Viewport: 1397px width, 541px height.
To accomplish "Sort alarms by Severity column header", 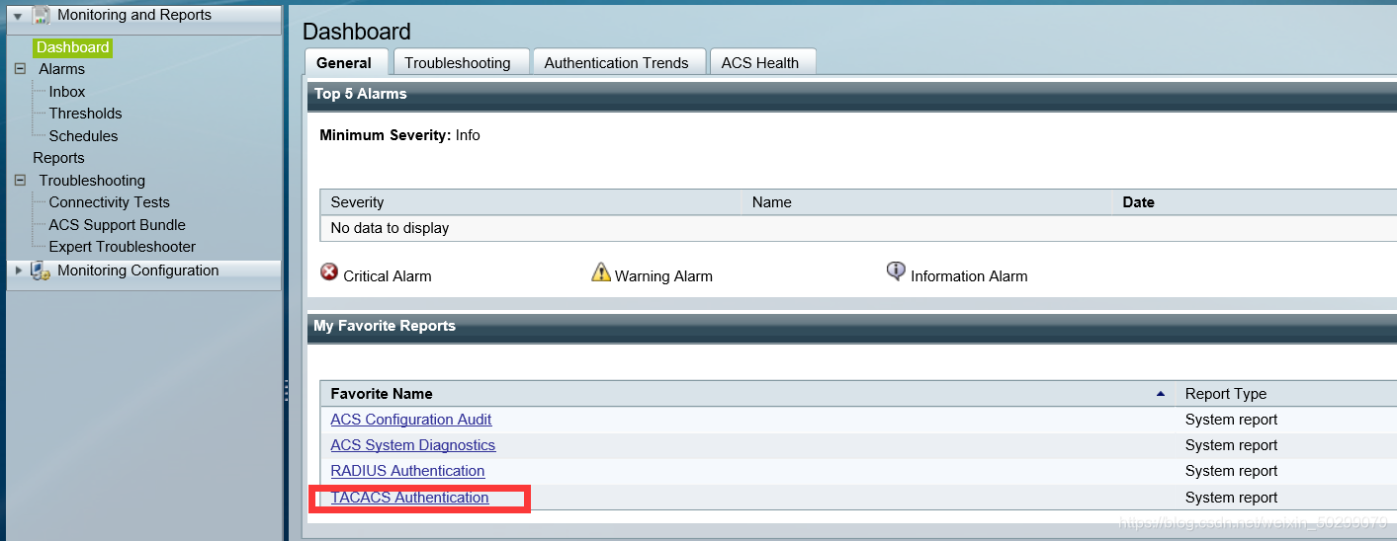I will point(530,202).
